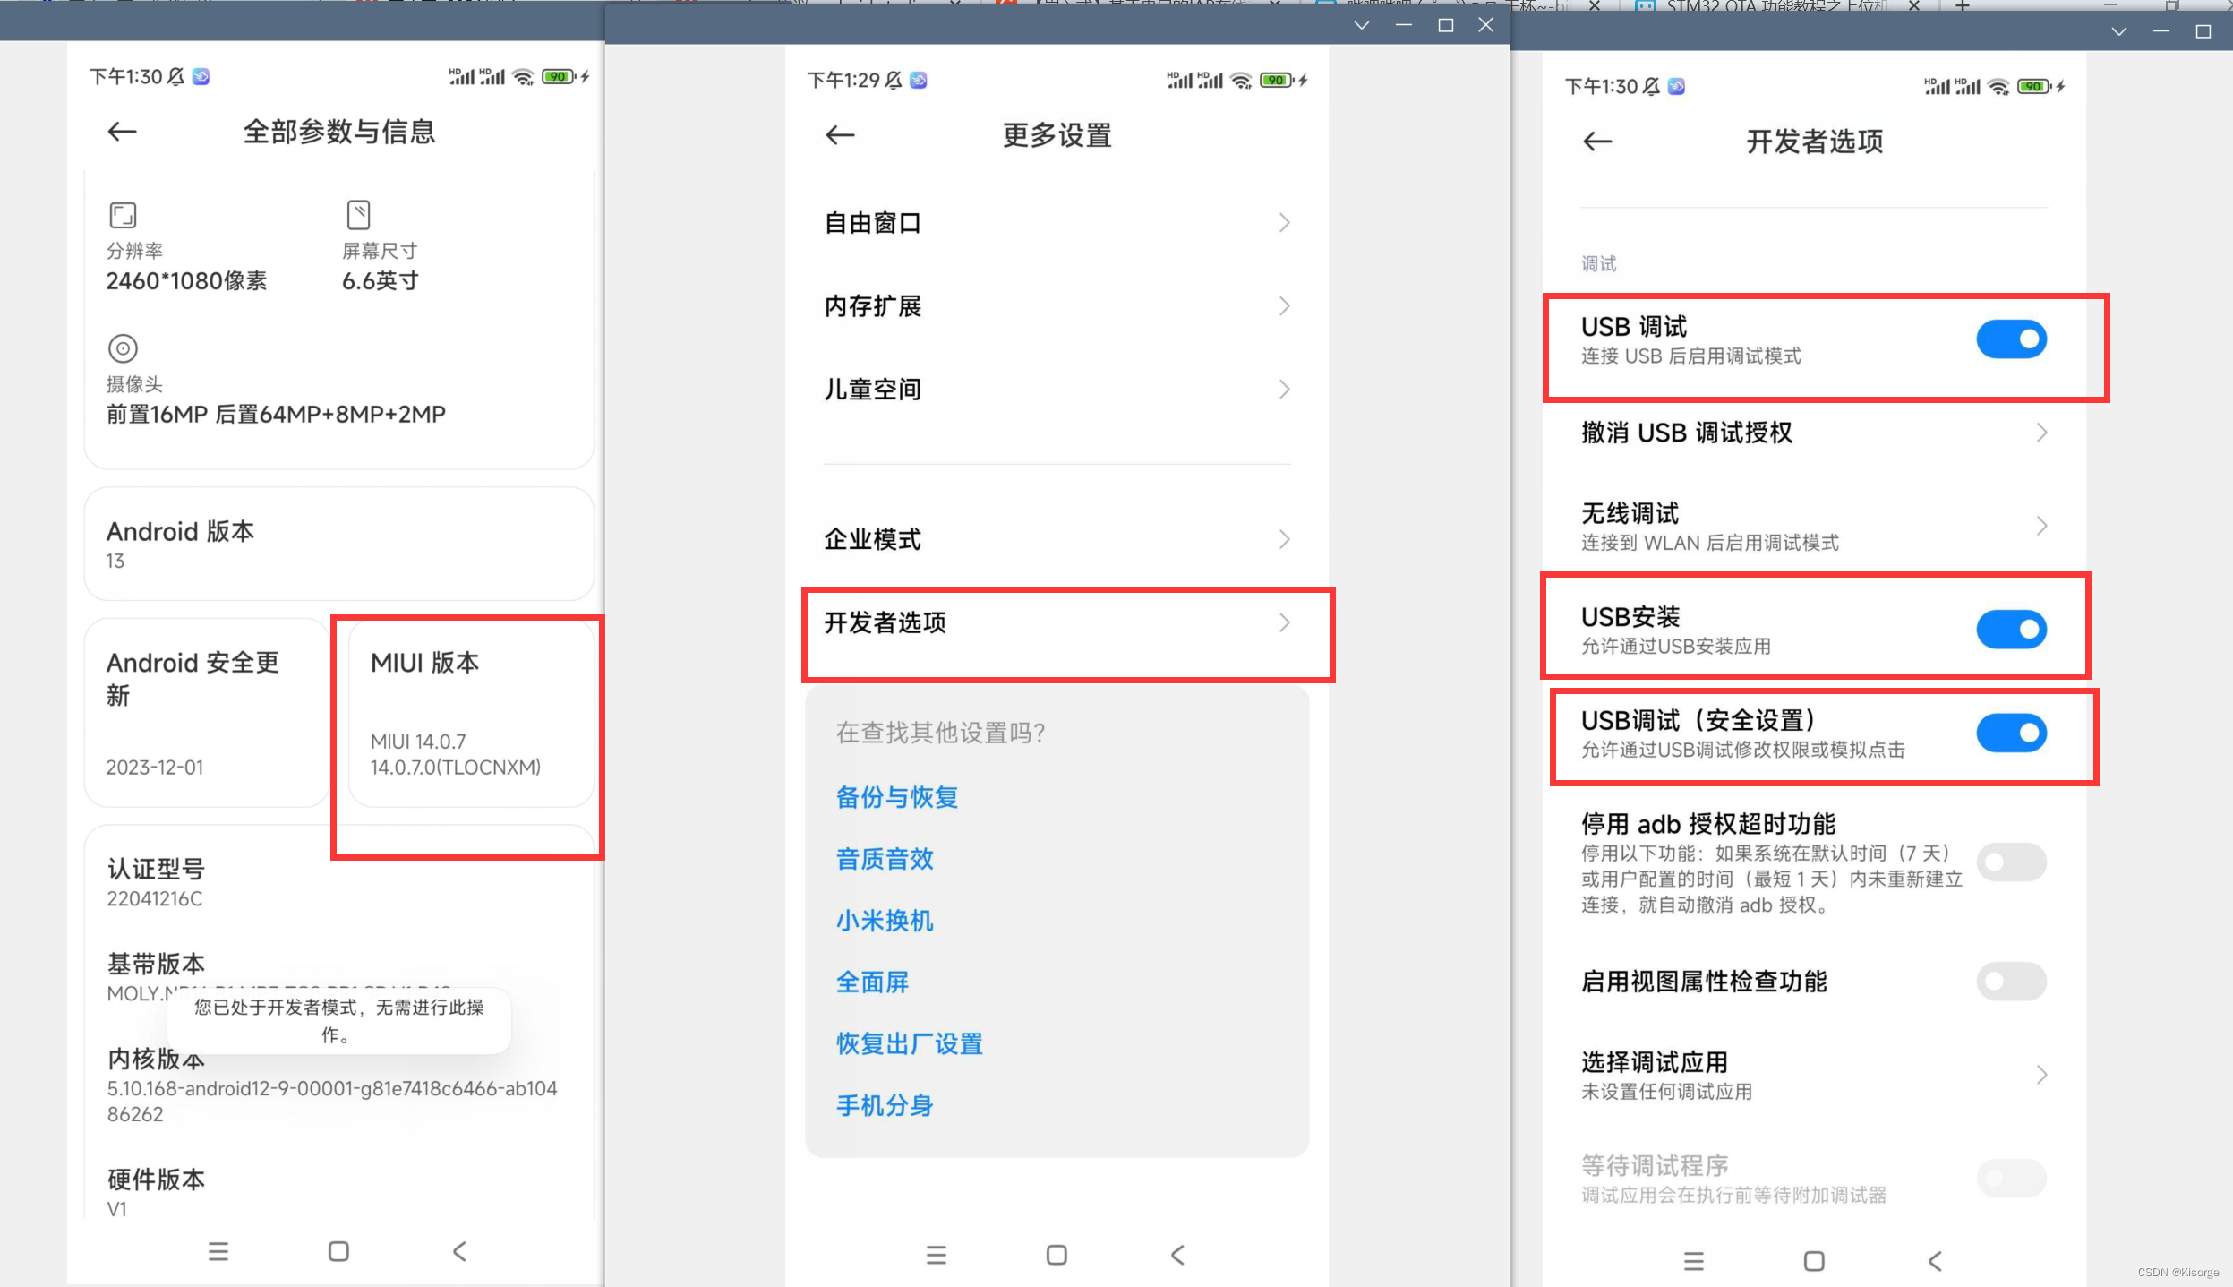2233x1287 pixels.
Task: Tap home button on middle phone
Action: (1057, 1255)
